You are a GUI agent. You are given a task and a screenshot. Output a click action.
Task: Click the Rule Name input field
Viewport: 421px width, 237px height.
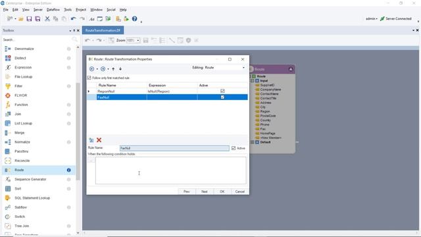pyautogui.click(x=174, y=148)
